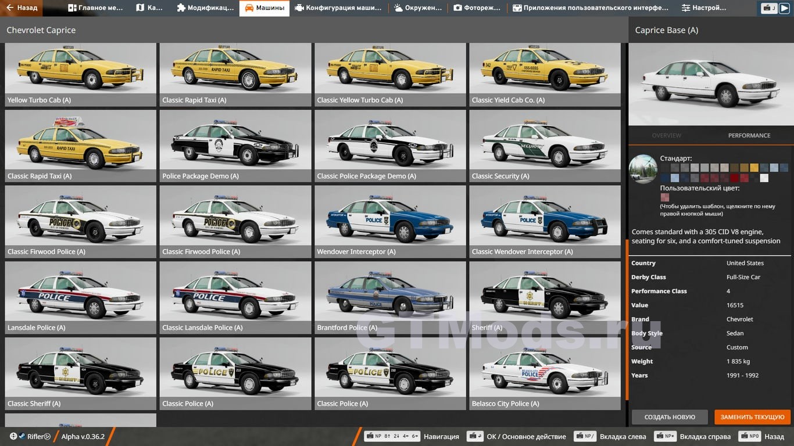
Task: Click the Steam icon beside Rifler
Action: pos(22,437)
